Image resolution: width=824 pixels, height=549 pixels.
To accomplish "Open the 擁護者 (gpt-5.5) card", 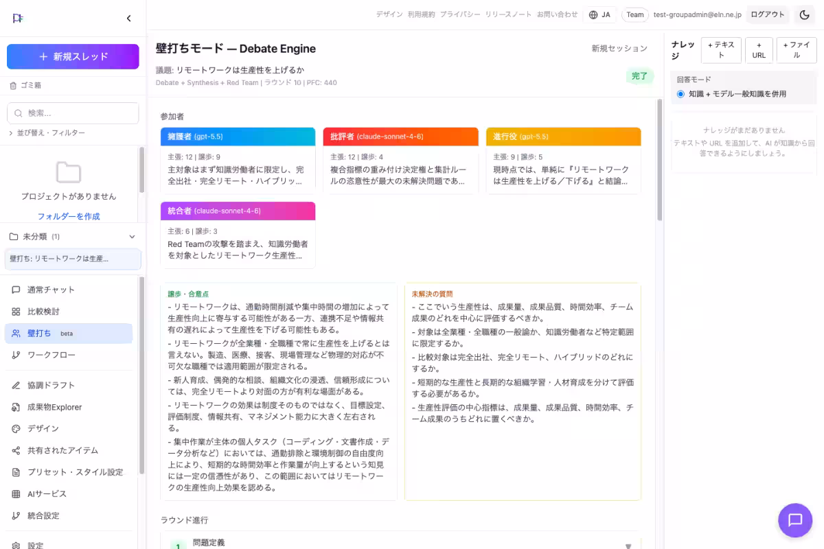I will [238, 160].
